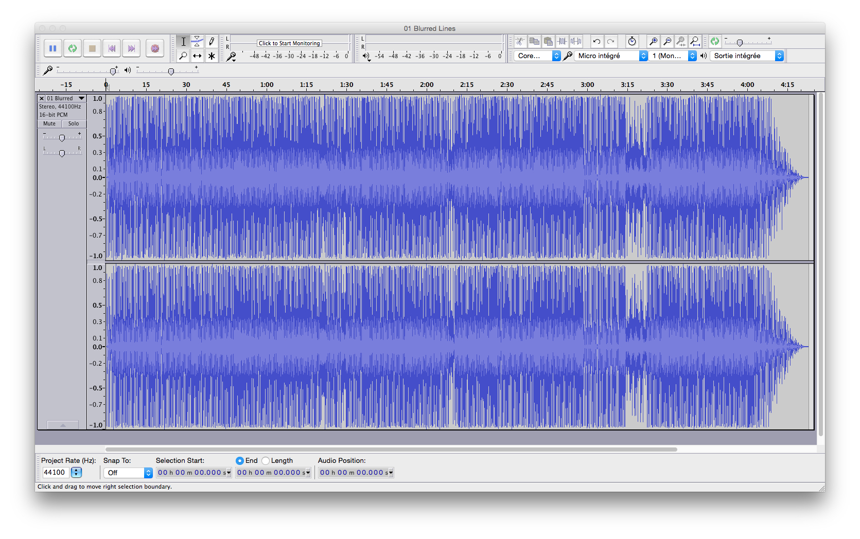The image size is (860, 539).
Task: Switch to the Time Shift tool
Action: [x=197, y=56]
